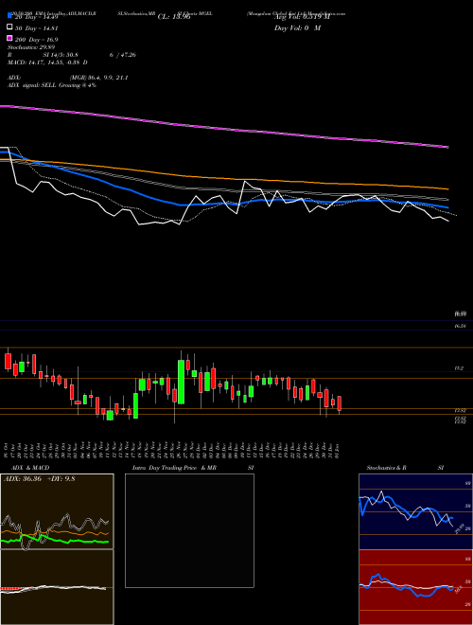This screenshot has width=473, height=625.
Task: Click the 16.58 price axis label
Action: 461,326
